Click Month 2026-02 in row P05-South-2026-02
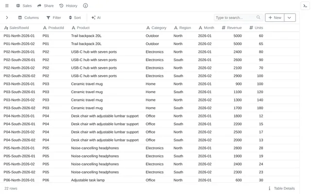This screenshot has height=194, width=311. [x=205, y=172]
